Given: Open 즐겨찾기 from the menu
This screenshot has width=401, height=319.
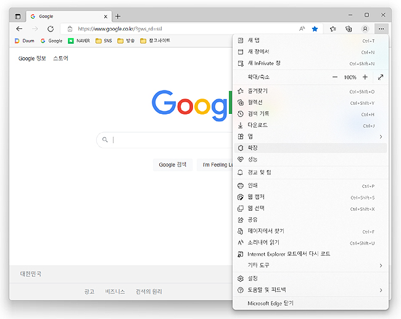Looking at the screenshot, I should (x=310, y=91).
